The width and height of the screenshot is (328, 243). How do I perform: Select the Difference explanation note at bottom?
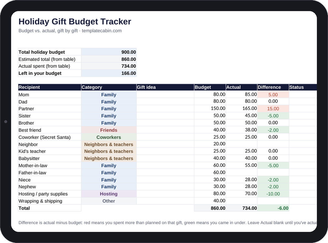(168, 223)
